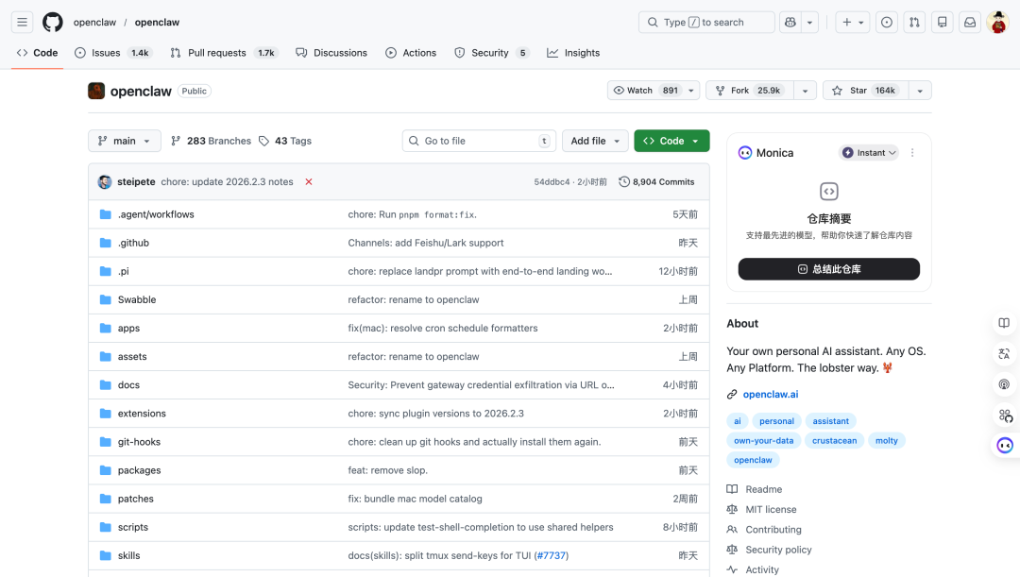The height and width of the screenshot is (577, 1020).
Task: Open the .github folder icon
Action: click(x=106, y=243)
